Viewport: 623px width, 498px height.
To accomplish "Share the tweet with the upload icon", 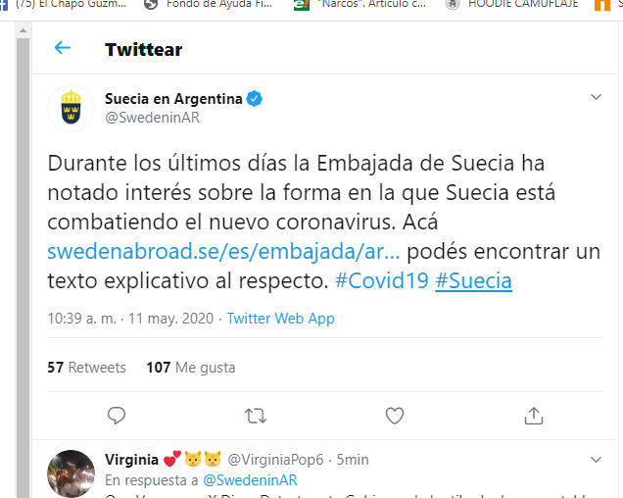I will [x=534, y=416].
